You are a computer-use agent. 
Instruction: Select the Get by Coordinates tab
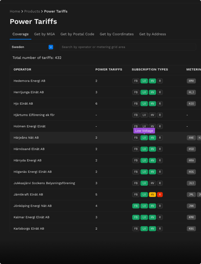[117, 34]
